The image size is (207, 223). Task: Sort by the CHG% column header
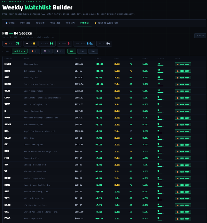click(98, 59)
